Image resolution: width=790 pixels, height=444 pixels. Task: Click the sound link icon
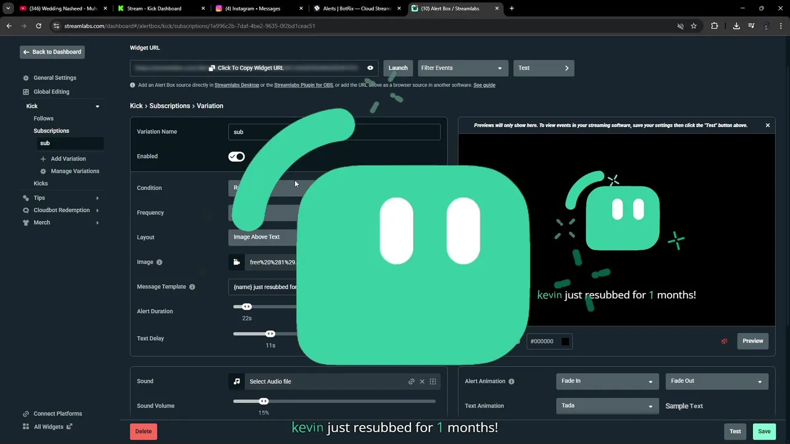[412, 382]
